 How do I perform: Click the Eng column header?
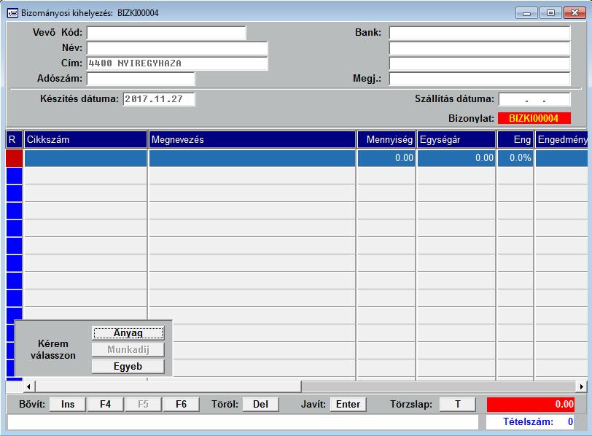(515, 140)
